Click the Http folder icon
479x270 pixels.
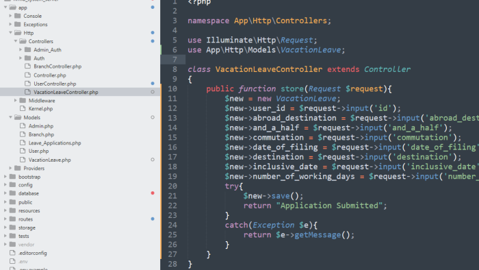point(18,33)
